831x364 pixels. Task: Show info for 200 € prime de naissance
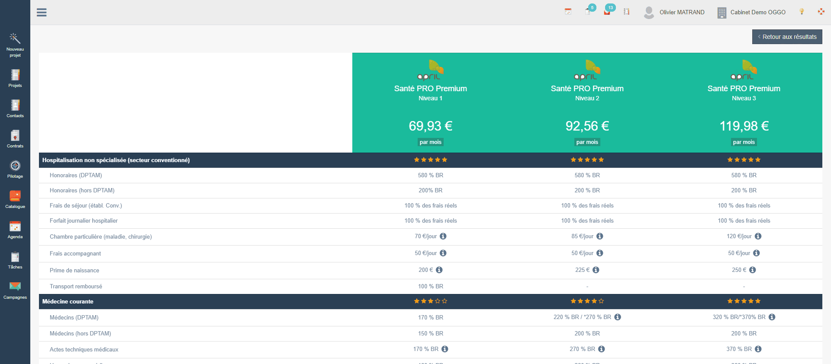point(439,270)
